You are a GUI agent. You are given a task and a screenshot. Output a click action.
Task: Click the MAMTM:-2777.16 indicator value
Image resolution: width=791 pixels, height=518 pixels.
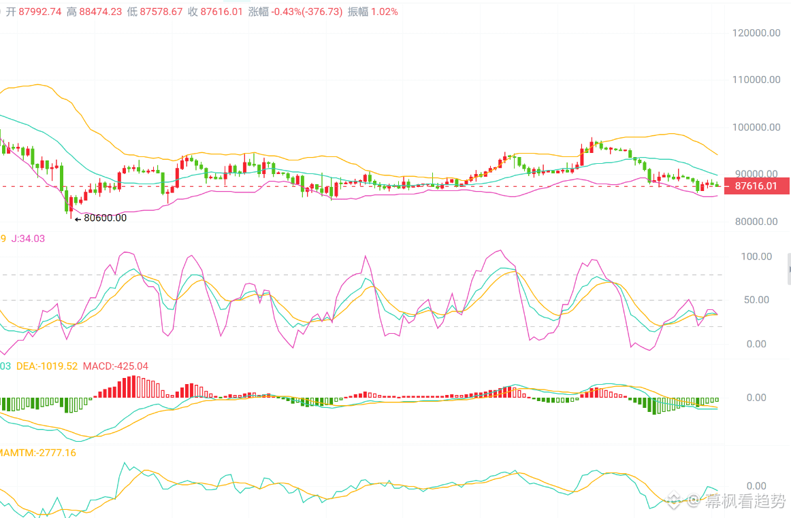pyautogui.click(x=38, y=453)
